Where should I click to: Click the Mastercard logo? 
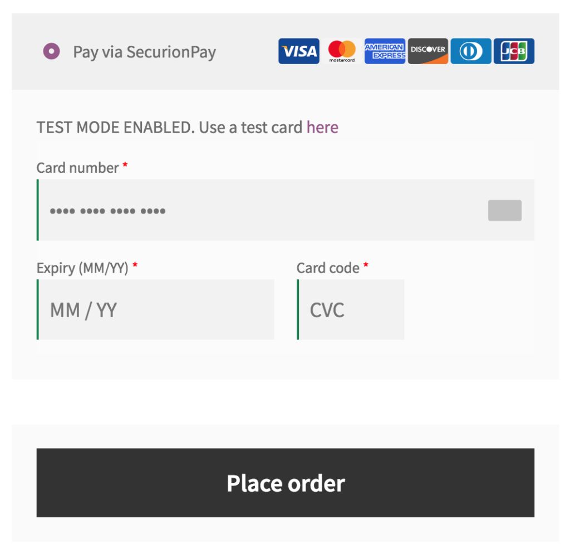coord(342,51)
